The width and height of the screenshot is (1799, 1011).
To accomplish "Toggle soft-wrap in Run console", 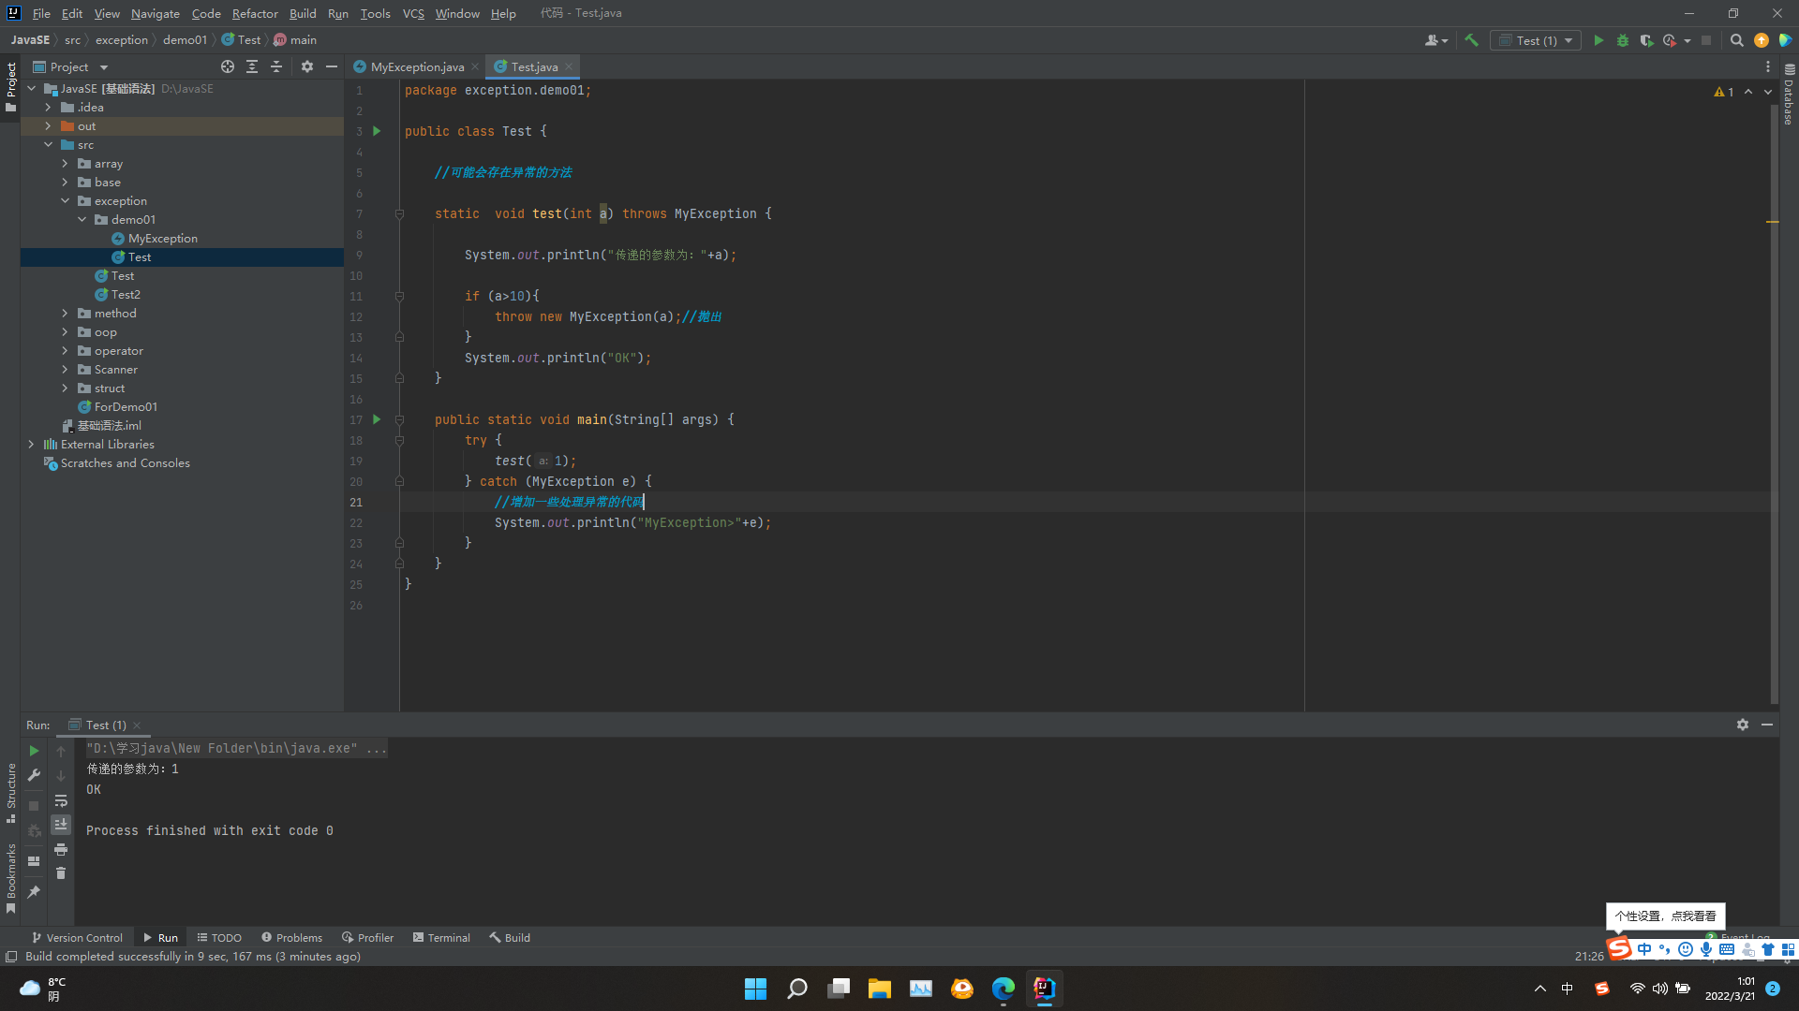I will [61, 800].
